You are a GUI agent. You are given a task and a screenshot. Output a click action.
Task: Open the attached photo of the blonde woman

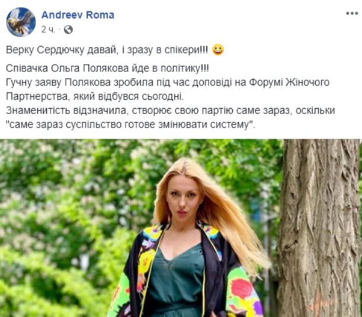[181, 228]
